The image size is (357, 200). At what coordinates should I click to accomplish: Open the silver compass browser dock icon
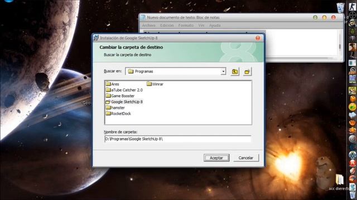click(353, 138)
